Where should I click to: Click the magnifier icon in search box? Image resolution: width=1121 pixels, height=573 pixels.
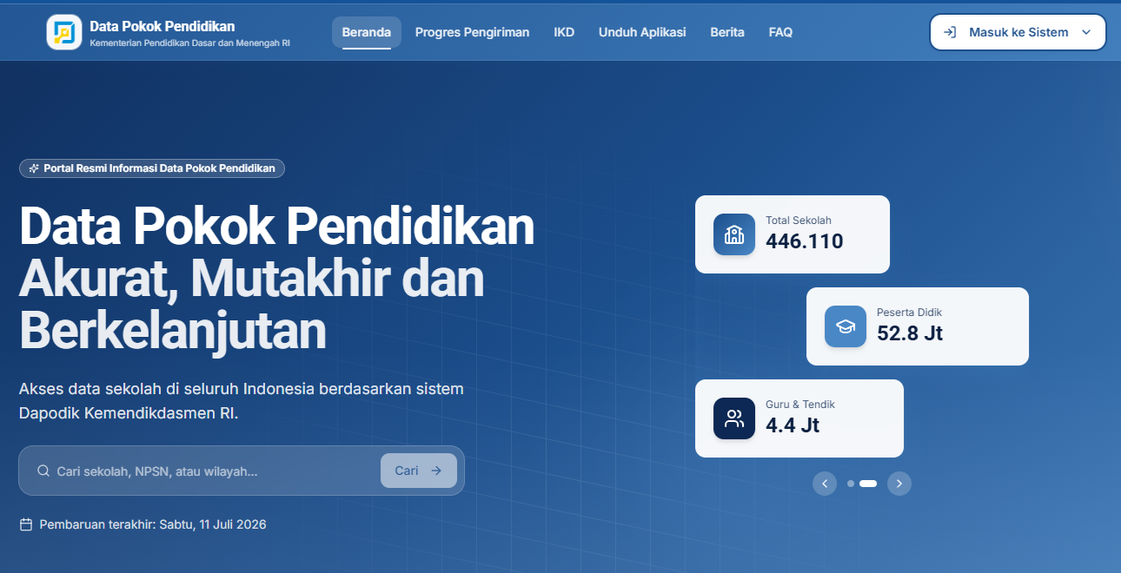[43, 471]
